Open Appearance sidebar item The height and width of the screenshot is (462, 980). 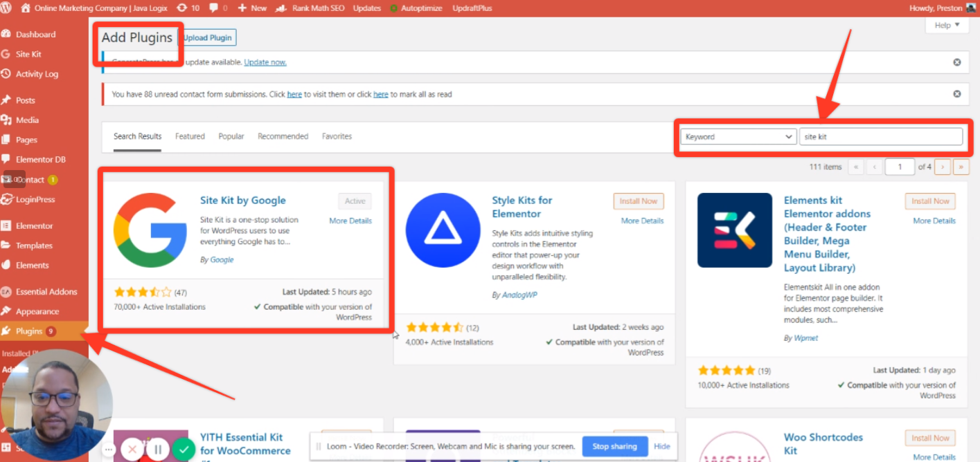tap(37, 311)
